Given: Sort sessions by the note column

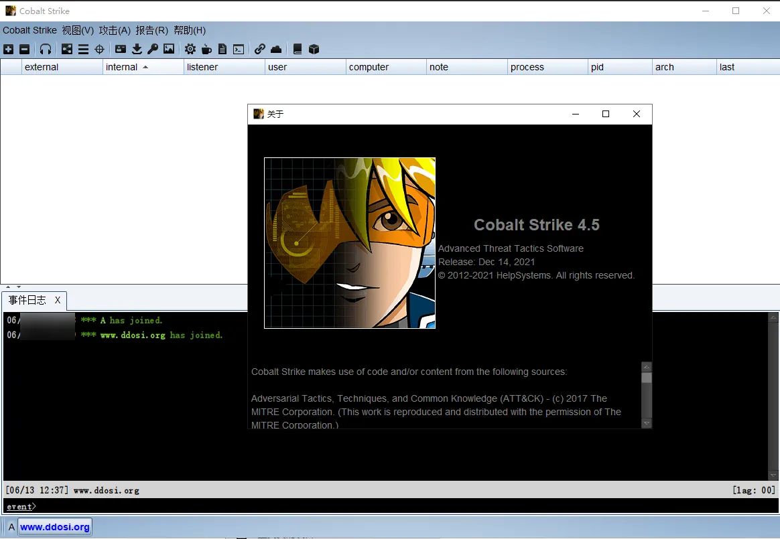Looking at the screenshot, I should point(466,67).
